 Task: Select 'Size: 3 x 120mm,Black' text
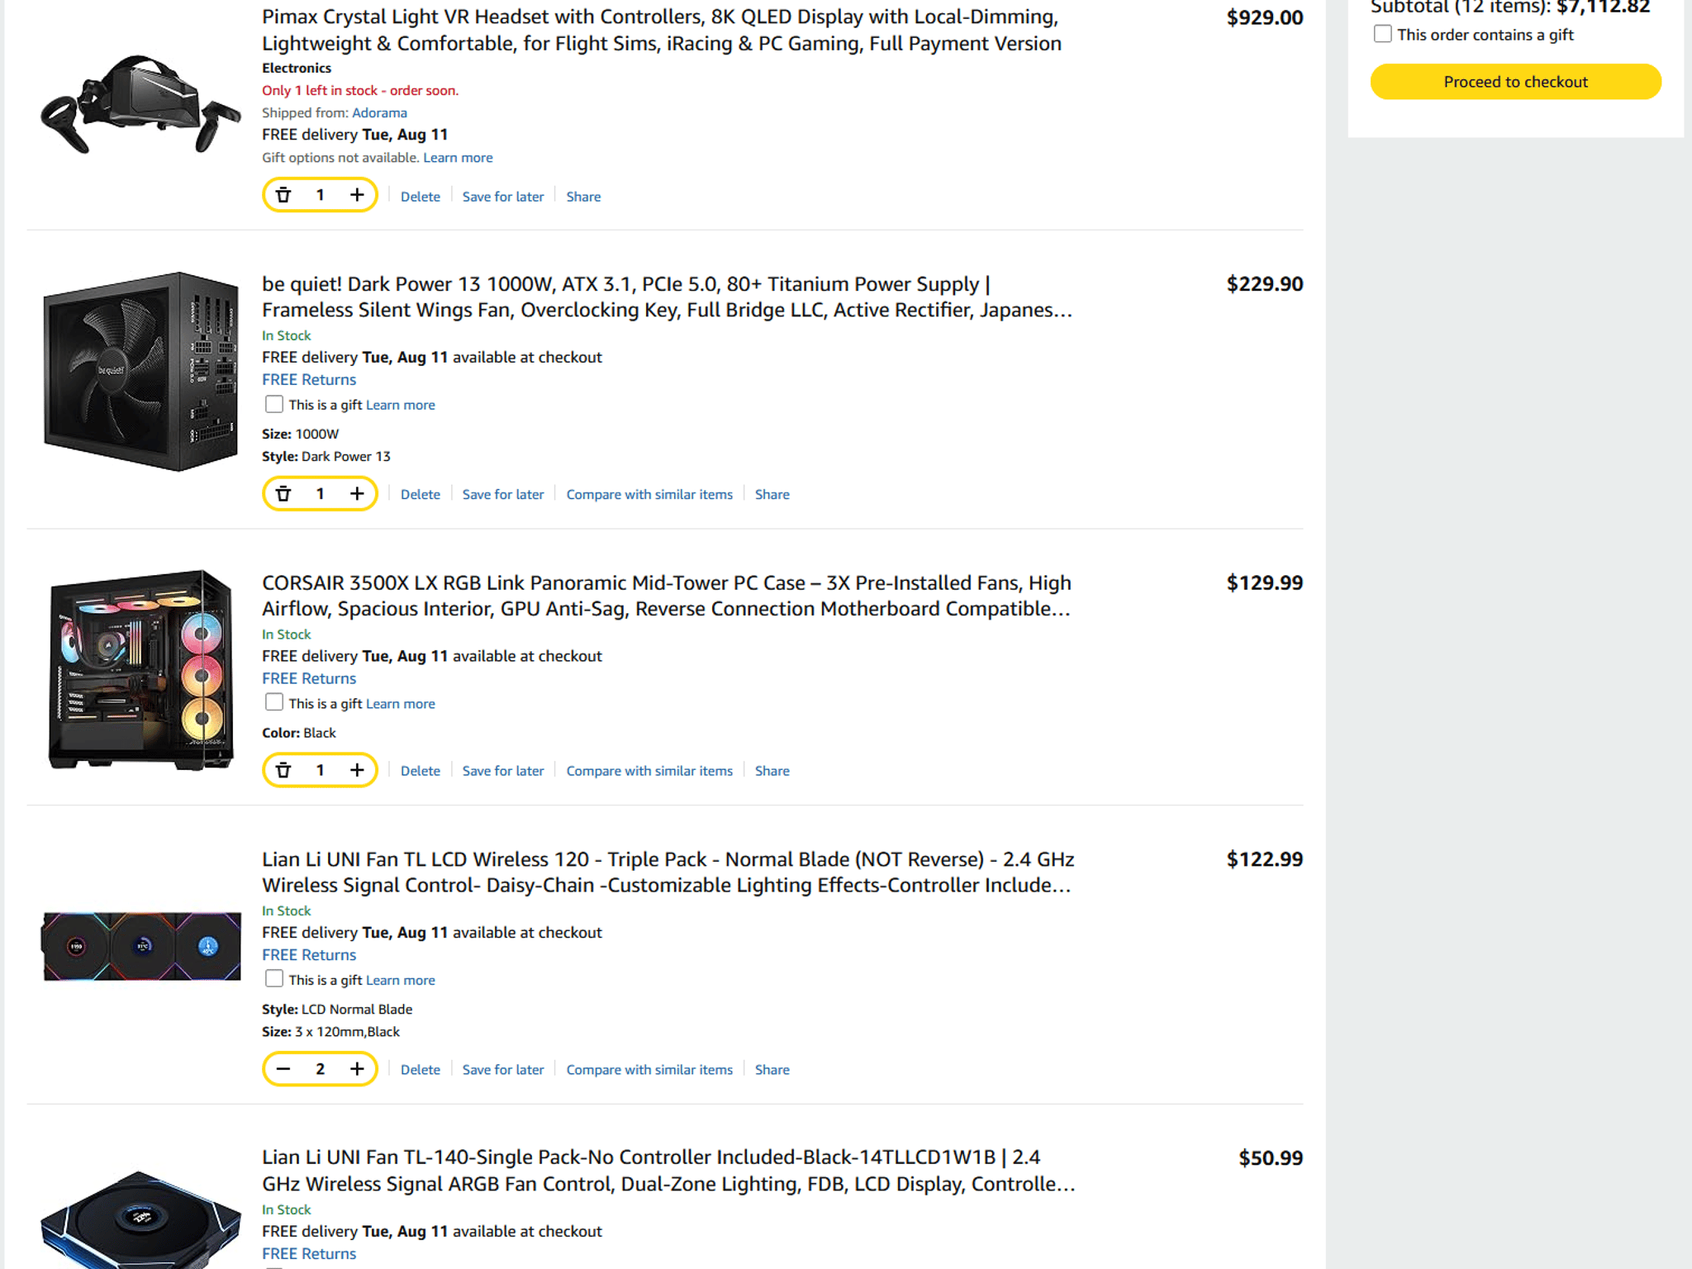click(330, 1032)
